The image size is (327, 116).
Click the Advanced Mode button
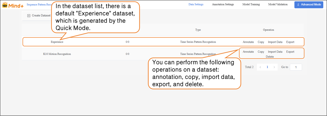309,5
